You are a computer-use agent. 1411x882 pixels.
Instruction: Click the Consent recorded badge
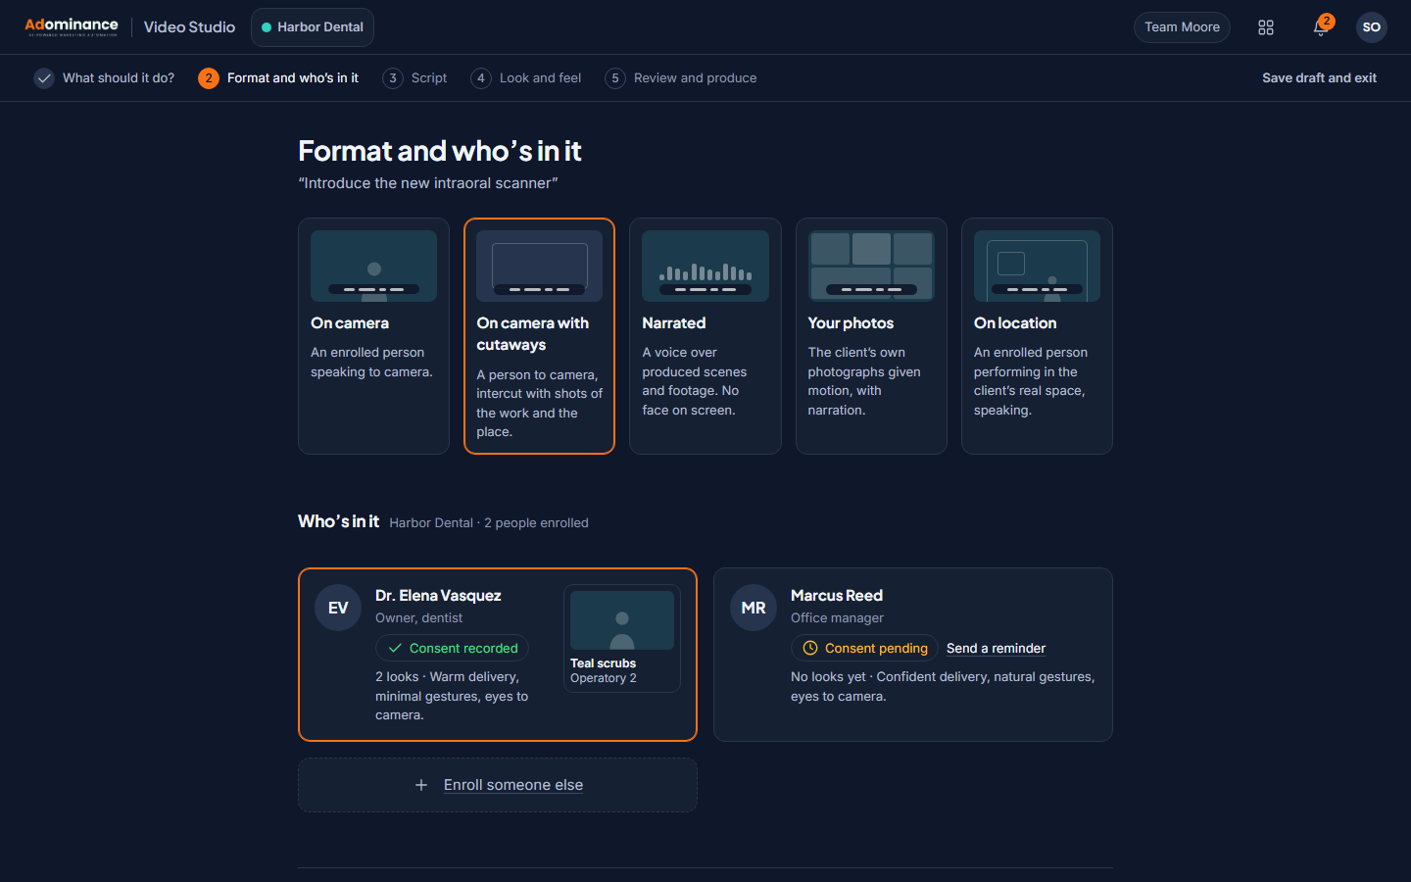453,648
